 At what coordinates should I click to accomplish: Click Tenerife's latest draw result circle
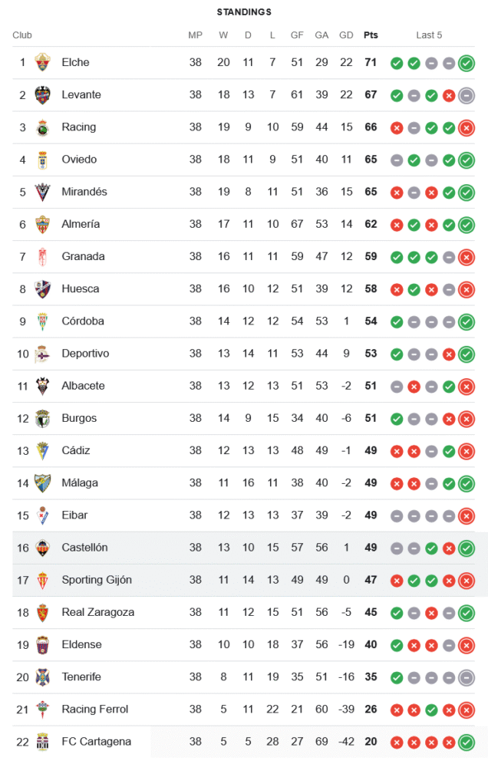click(466, 677)
